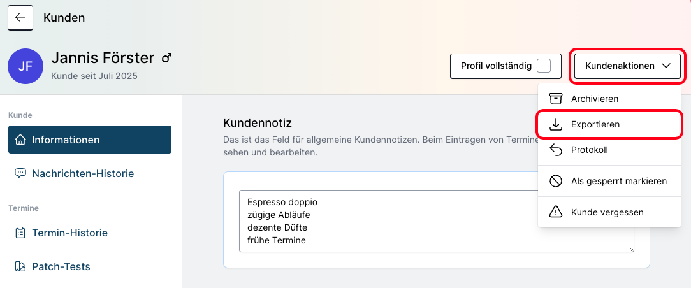Click the Patch-Tests icon
691x288 pixels.
pos(20,266)
